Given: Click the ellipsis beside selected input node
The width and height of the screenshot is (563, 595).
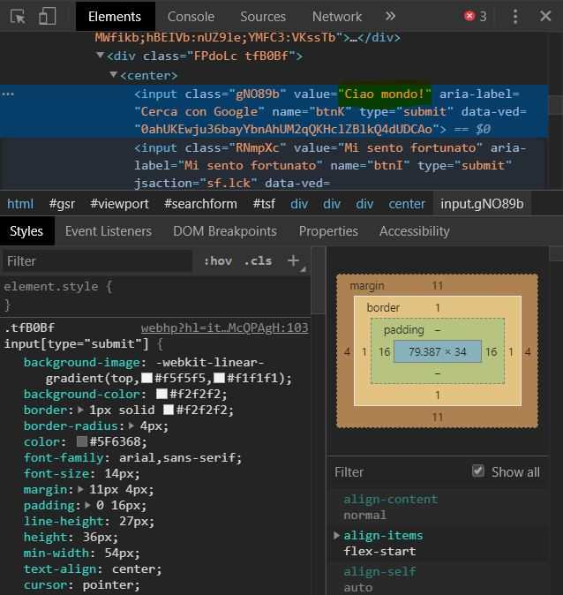Looking at the screenshot, I should [x=9, y=94].
